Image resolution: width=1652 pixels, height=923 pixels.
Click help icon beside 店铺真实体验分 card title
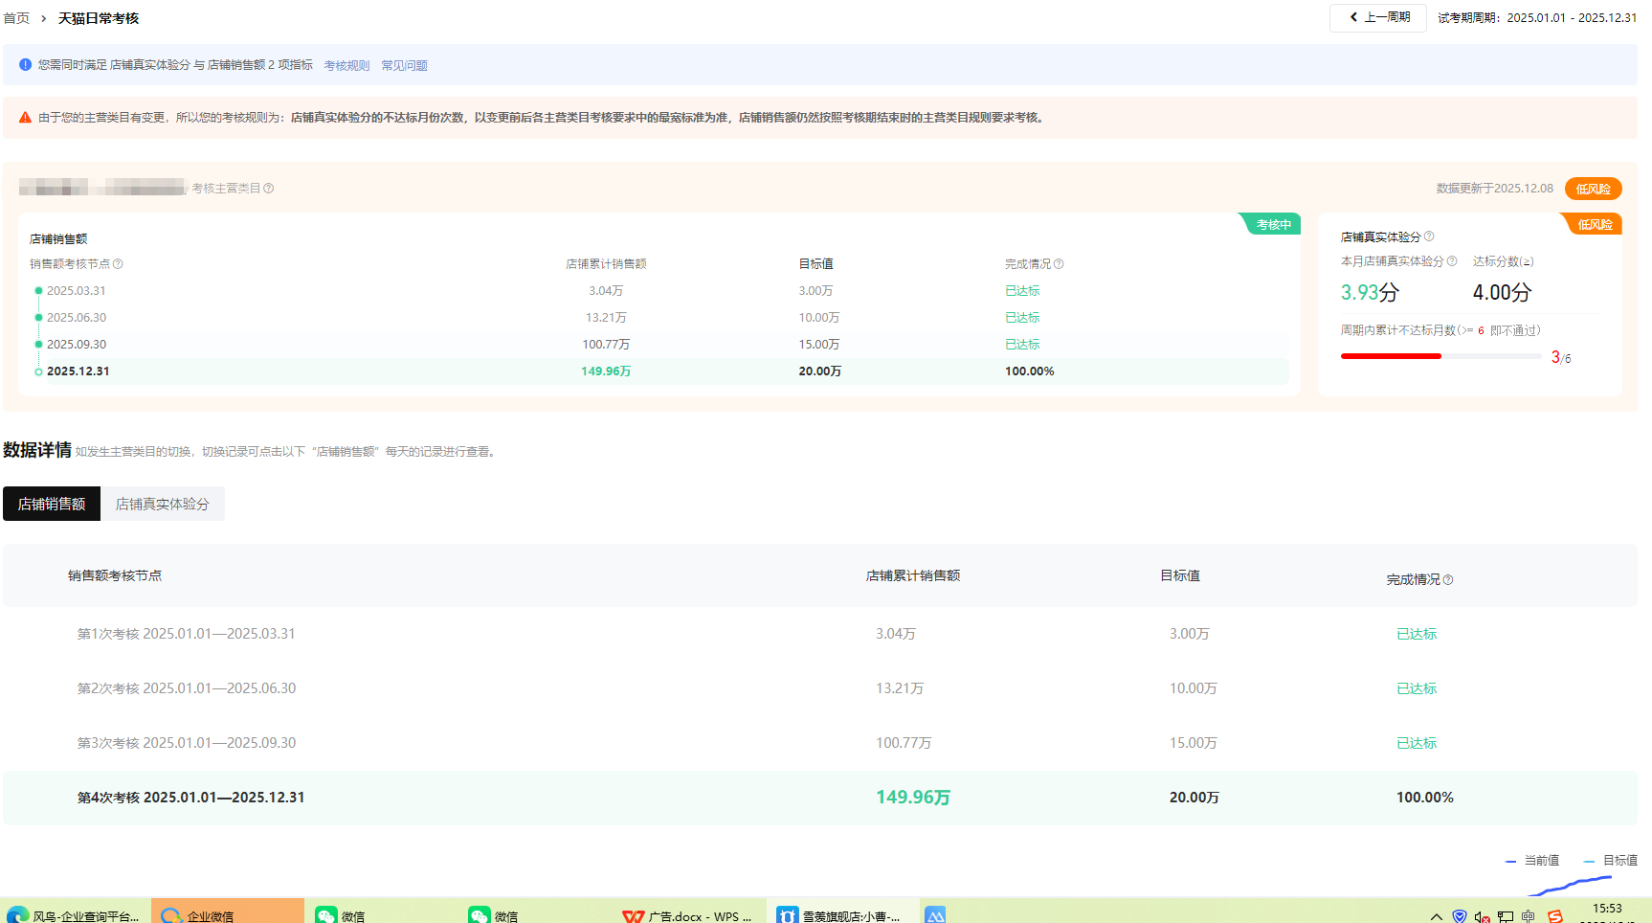pos(1429,236)
